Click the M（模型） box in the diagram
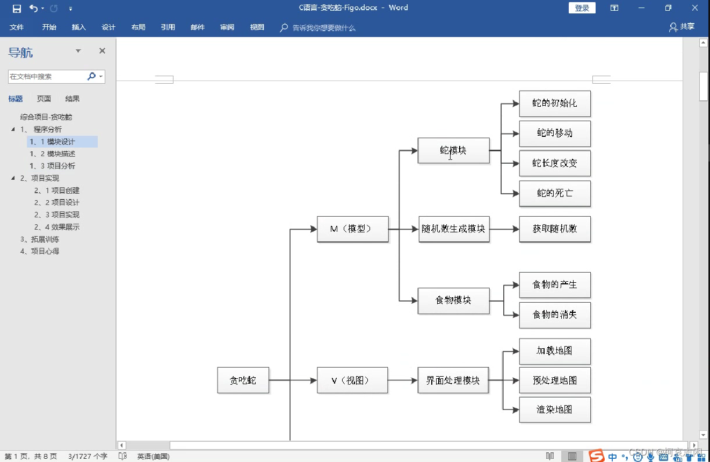The width and height of the screenshot is (710, 462). (x=353, y=229)
